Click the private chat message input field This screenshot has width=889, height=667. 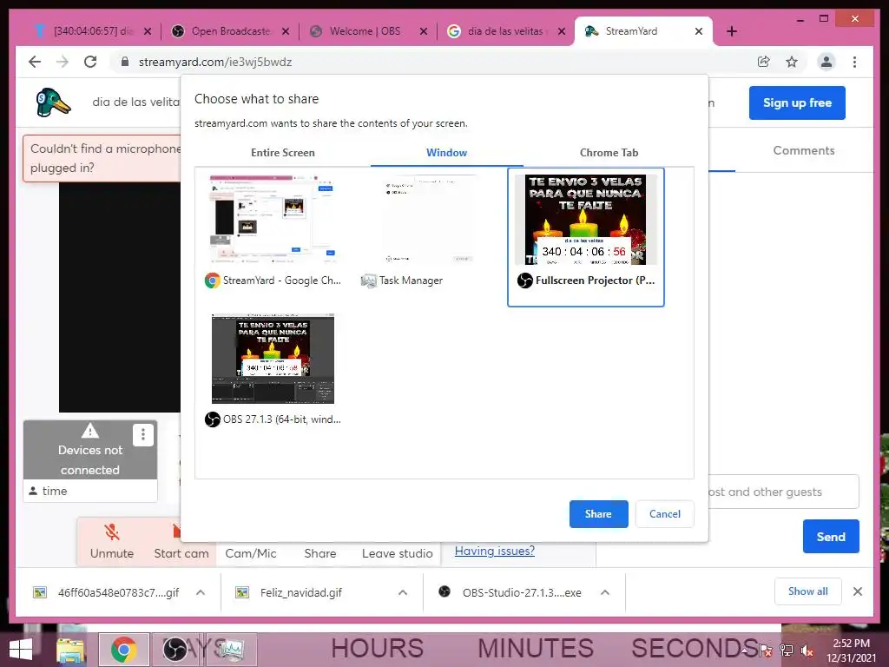coord(784,492)
